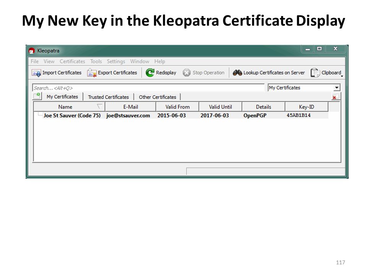Viewport: 367px width, 275px height.
Task: Click the 2017-06-03 valid until cell
Action: (x=214, y=115)
